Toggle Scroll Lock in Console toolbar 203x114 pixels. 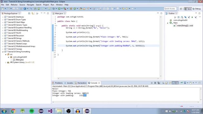[x=167, y=83]
